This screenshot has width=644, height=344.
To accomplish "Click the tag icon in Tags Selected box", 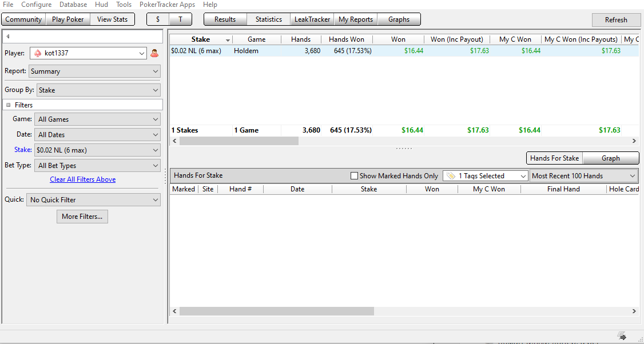I will click(x=451, y=175).
